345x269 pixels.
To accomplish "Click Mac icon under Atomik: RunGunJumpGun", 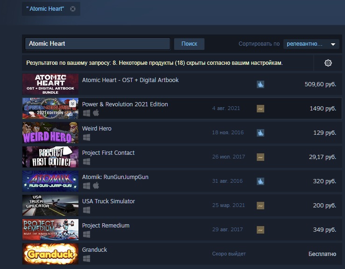I will click(96, 186).
